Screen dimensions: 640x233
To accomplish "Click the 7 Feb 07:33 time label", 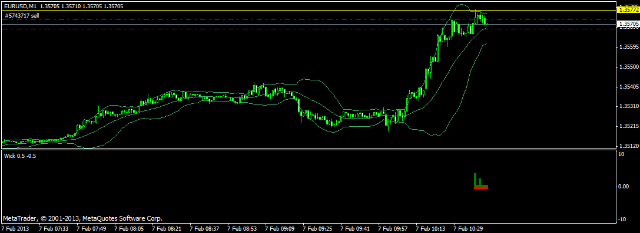I will 53,229.
